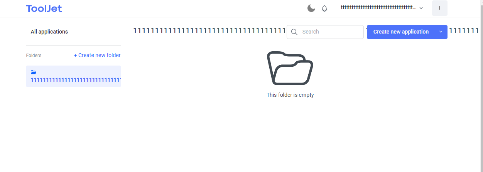Expand the arrow beside Create new application
This screenshot has height=172, width=483.
pyautogui.click(x=441, y=32)
